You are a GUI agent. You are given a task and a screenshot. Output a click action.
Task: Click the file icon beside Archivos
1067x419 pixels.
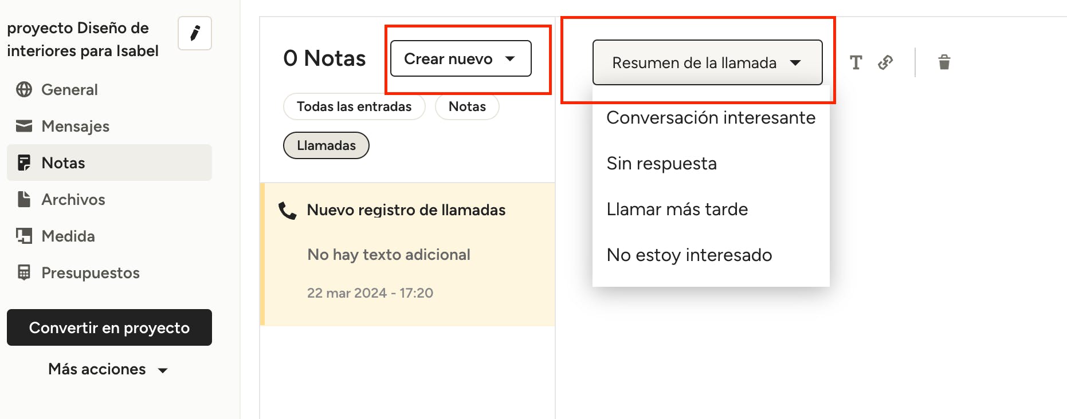[x=24, y=200]
